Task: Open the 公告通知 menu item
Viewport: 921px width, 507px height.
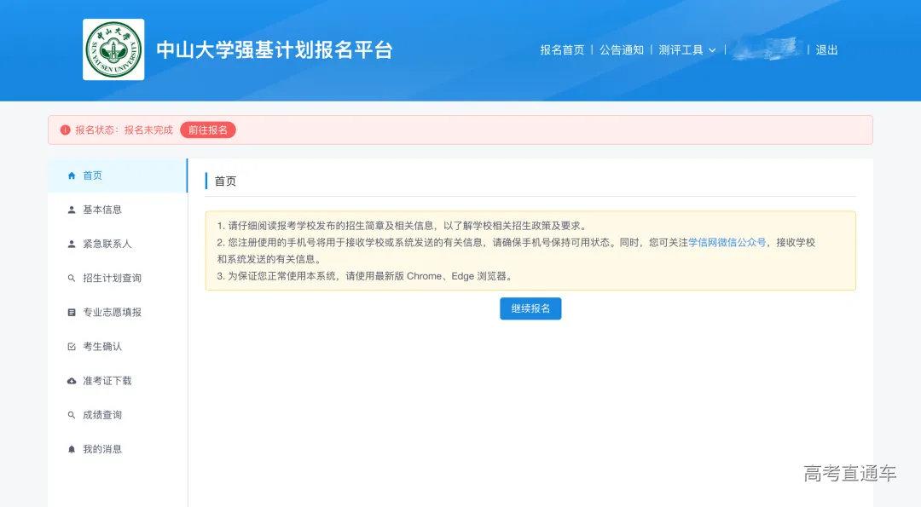Action: 623,50
